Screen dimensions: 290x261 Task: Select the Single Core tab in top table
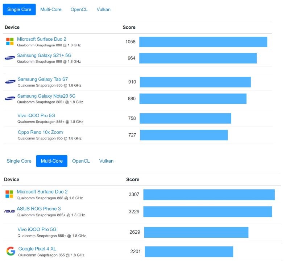click(19, 9)
